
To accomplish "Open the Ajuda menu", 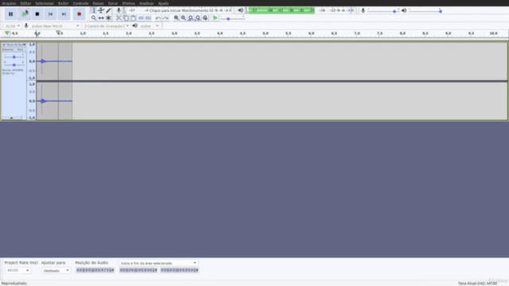I will pos(163,3).
